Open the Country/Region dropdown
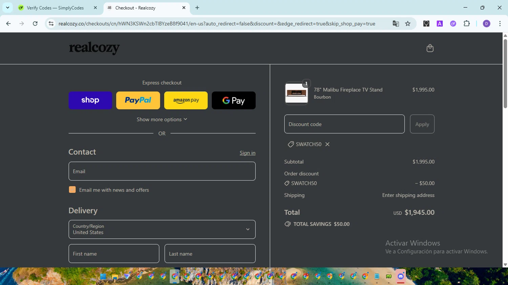This screenshot has width=508, height=285. (162, 230)
